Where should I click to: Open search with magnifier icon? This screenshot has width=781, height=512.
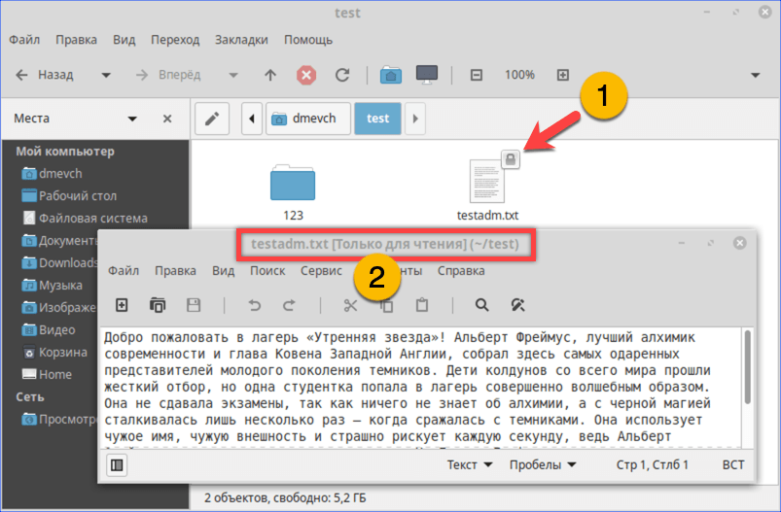click(x=481, y=305)
